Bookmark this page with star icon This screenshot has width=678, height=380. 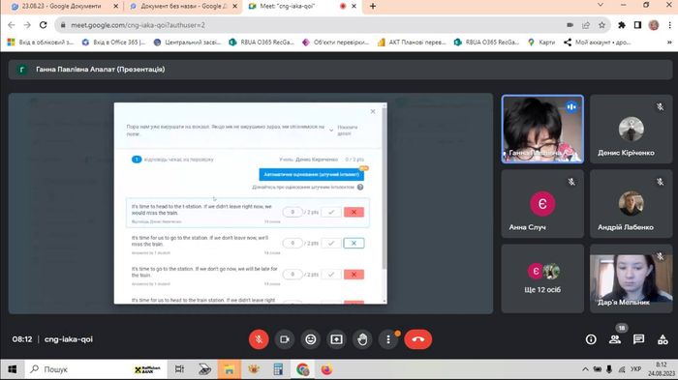click(x=601, y=25)
